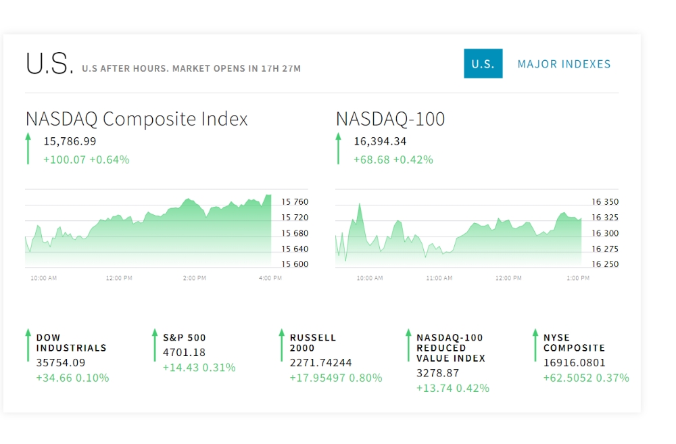Open NASDAQ-100 Reduced Value Index details
The height and width of the screenshot is (444, 676).
450,348
